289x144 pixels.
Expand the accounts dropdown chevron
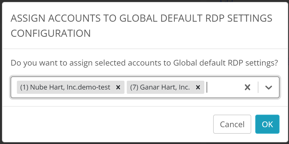pyautogui.click(x=268, y=88)
